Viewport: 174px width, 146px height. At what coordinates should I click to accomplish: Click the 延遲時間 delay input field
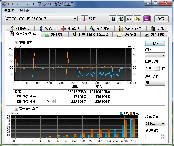[x=153, y=136]
